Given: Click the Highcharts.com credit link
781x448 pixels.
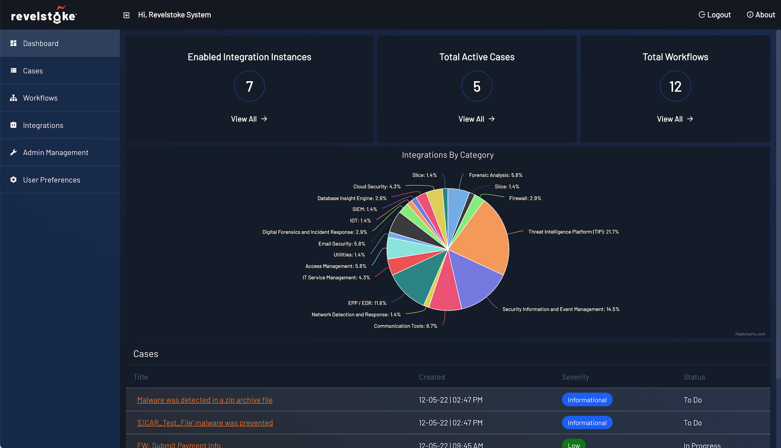Looking at the screenshot, I should click(x=750, y=334).
